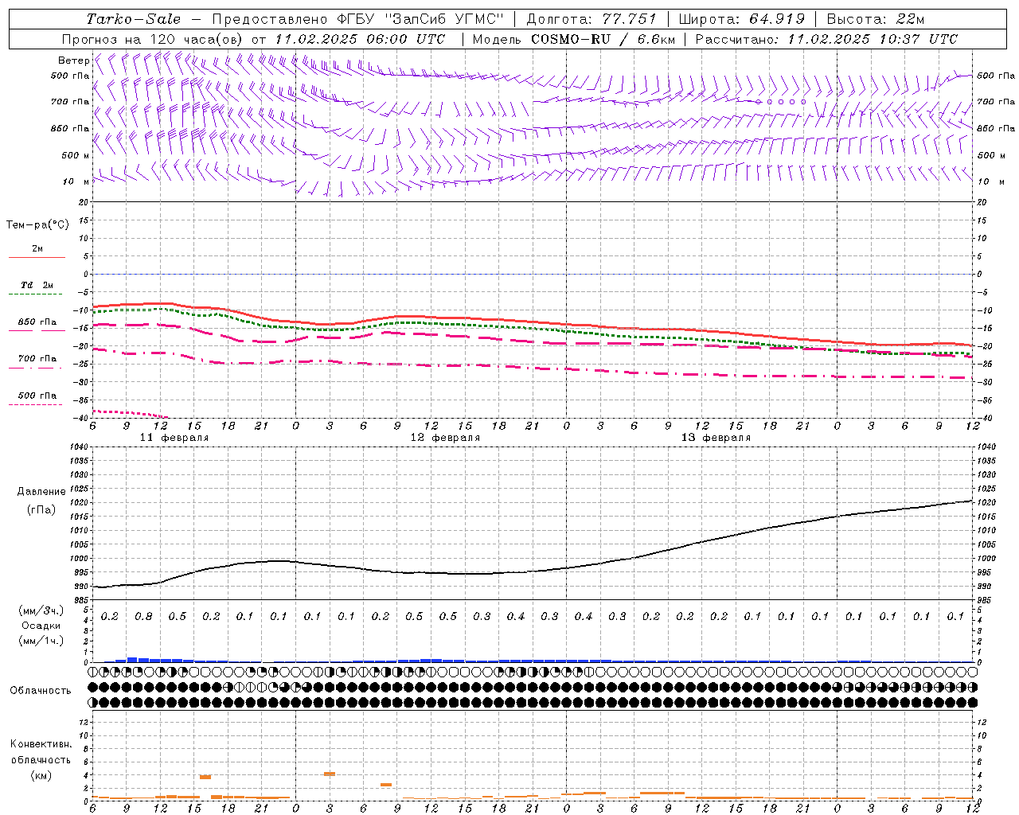Viewport: 1019px width, 815px height.
Task: Click the orange convective bar near 3h on 12 февраля
Action: tap(329, 774)
